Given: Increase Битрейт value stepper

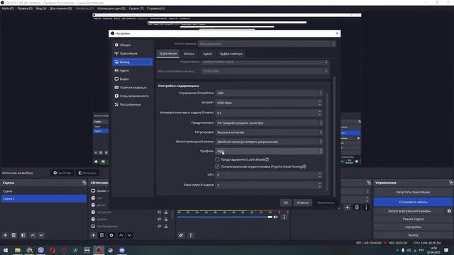Looking at the screenshot, I should [x=320, y=101].
